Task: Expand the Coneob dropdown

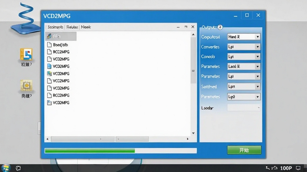Action: [244, 57]
